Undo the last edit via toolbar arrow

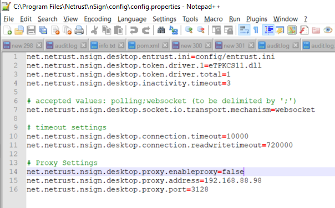coord(134,30)
